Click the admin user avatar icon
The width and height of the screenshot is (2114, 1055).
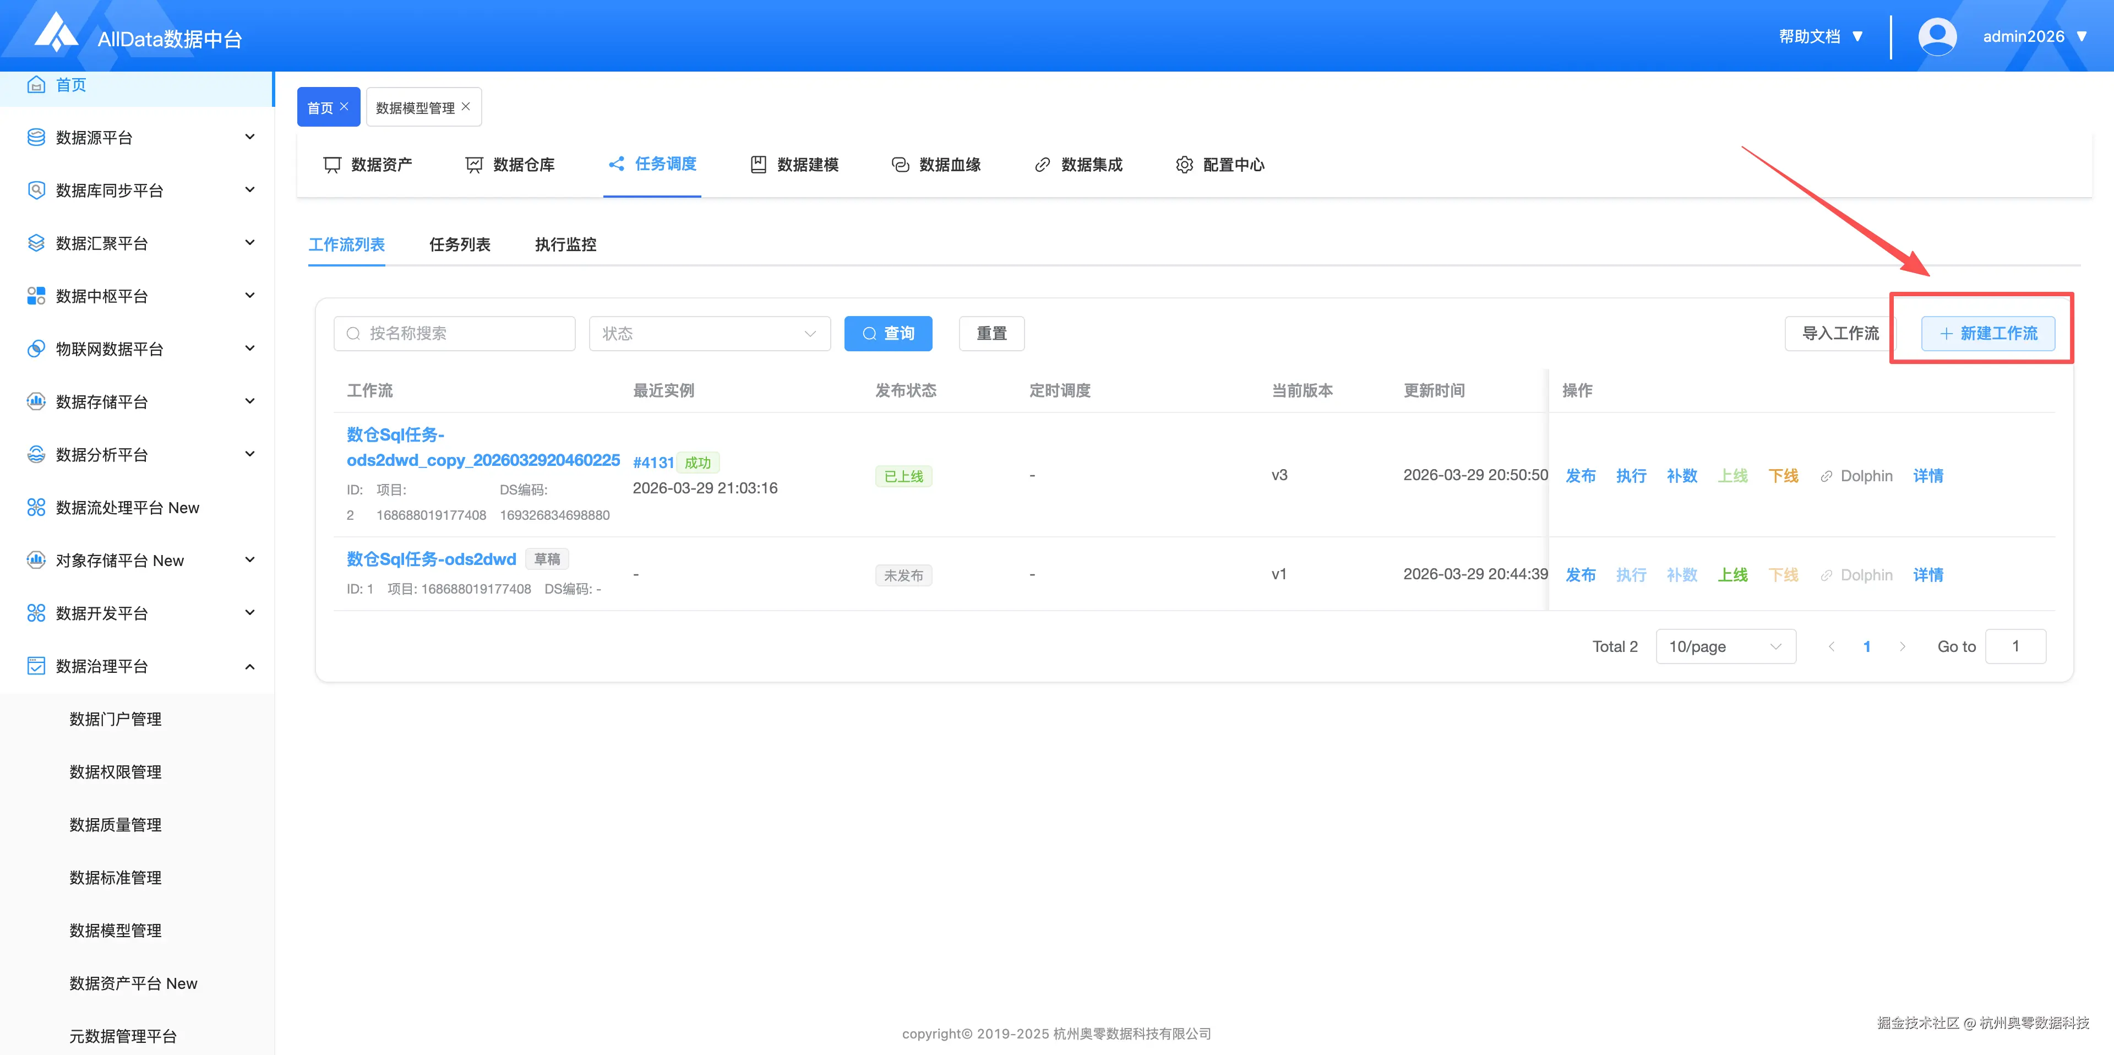click(1937, 36)
